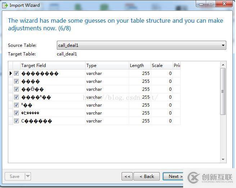The height and width of the screenshot is (188, 236).
Task: Edit scale 0 in the last row
Action: 162,121
